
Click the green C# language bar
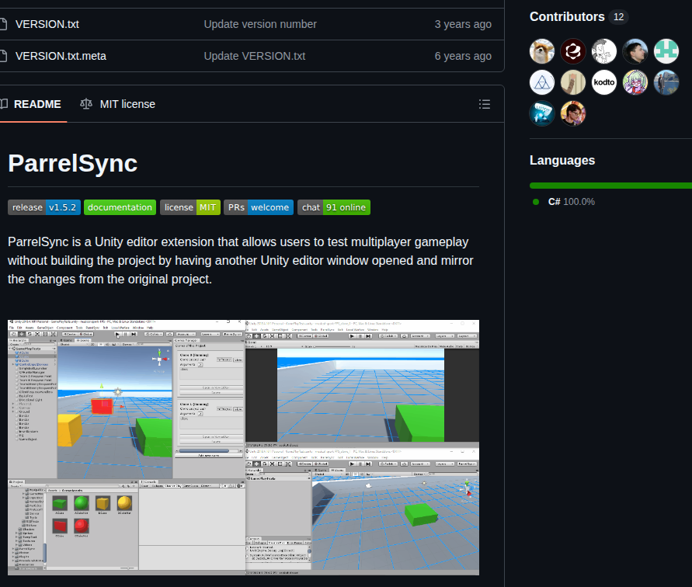pyautogui.click(x=610, y=186)
